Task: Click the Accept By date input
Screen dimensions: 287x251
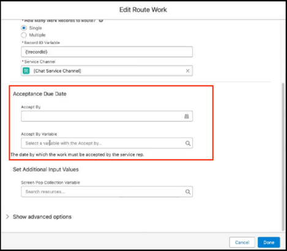Action: point(106,116)
